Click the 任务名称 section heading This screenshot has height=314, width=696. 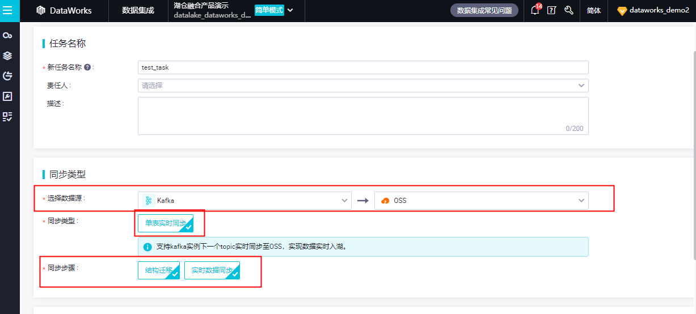click(68, 44)
